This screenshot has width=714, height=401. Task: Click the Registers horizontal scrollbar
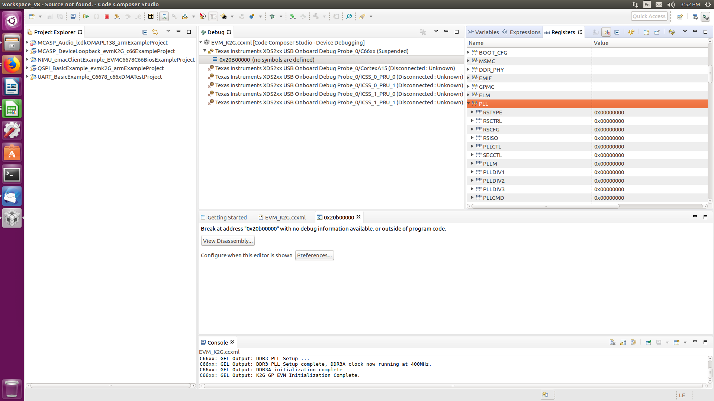(x=545, y=206)
